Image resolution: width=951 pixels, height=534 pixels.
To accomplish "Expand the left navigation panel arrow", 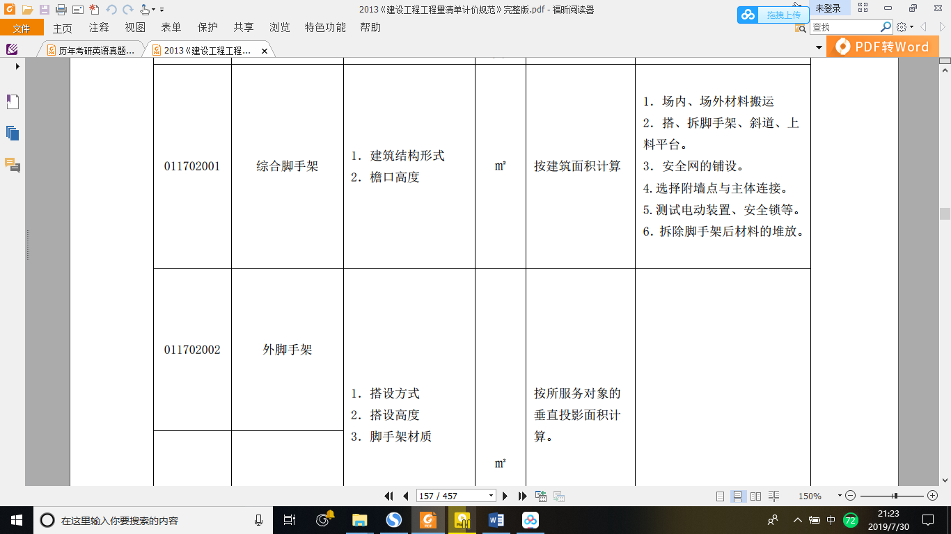I will tap(17, 67).
